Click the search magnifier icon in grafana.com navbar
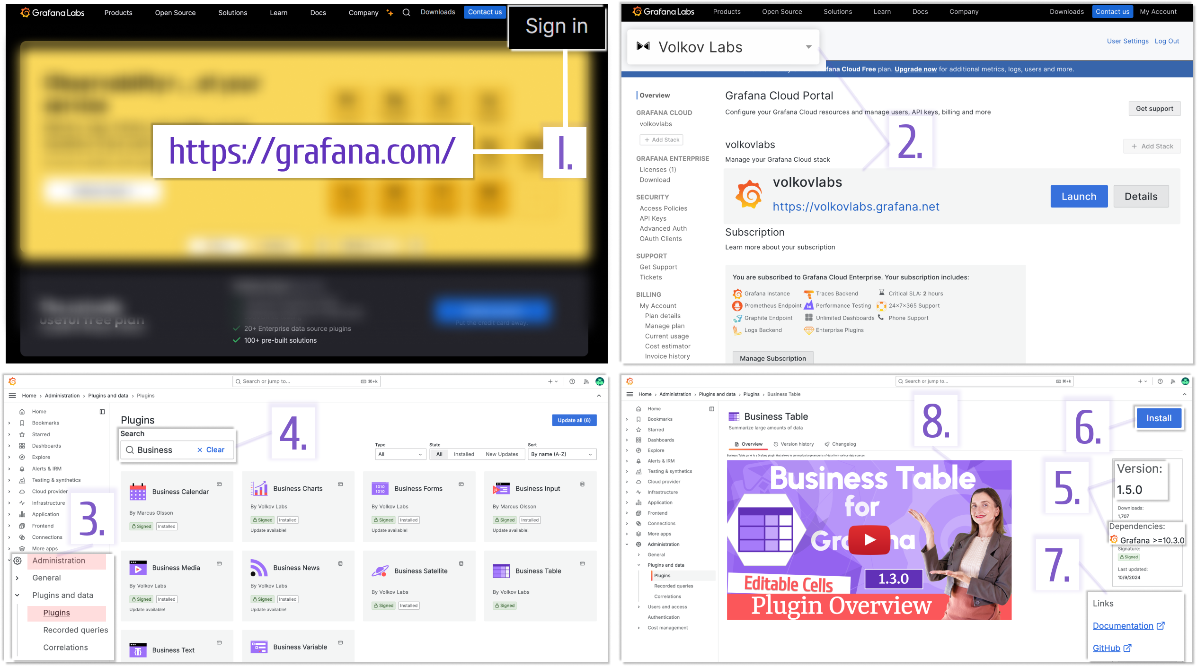 406,13
